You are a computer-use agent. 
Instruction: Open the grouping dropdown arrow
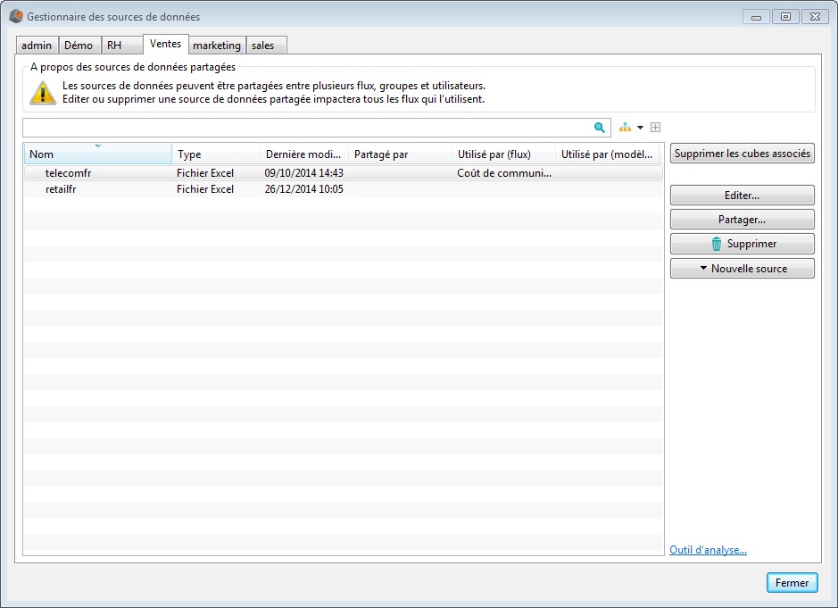640,128
